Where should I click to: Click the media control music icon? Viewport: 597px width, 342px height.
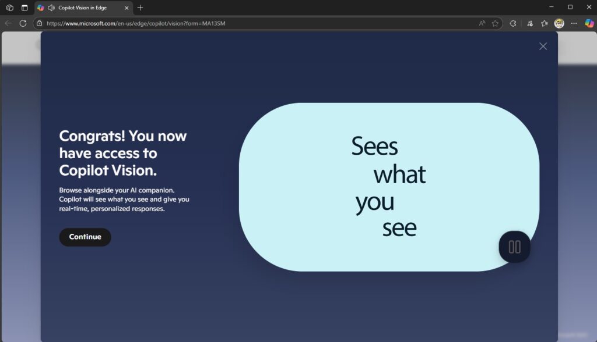click(x=529, y=23)
